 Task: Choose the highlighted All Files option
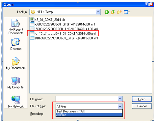click(x=89, y=115)
